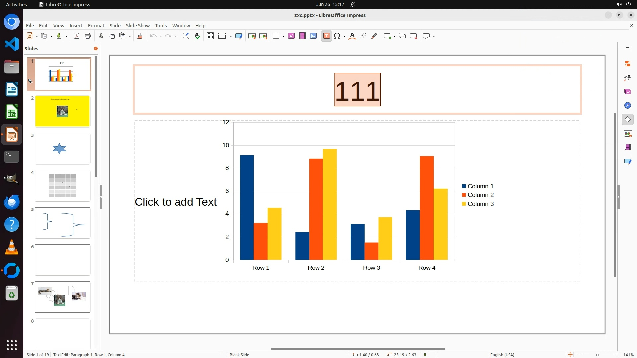Expand the Display Views dropdown arrow
The image size is (637, 358).
[x=231, y=36]
